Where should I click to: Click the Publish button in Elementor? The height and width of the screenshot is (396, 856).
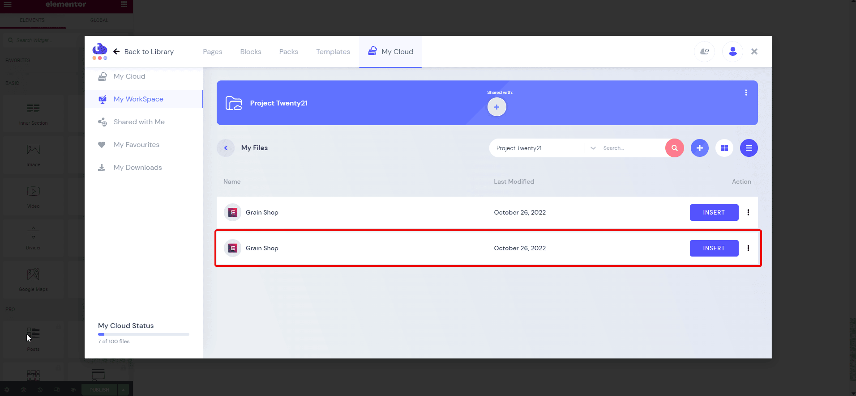99,390
